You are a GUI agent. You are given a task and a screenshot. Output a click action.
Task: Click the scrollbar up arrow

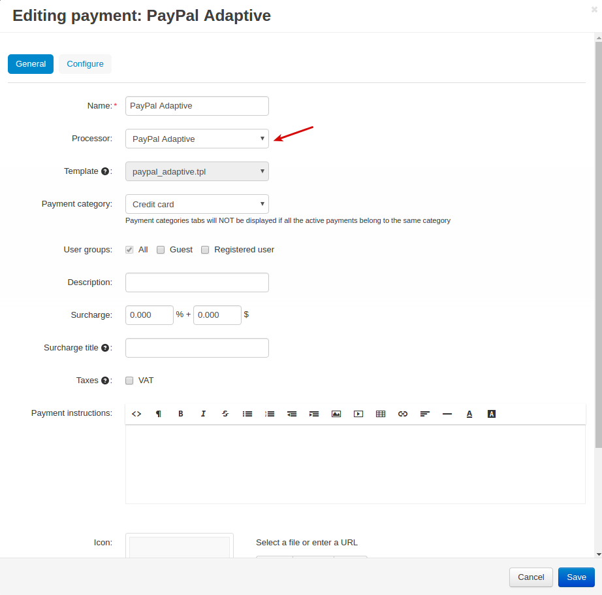coord(599,38)
